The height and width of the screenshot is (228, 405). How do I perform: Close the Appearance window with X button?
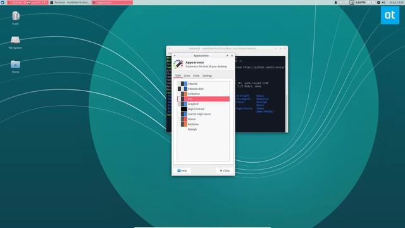(x=232, y=55)
